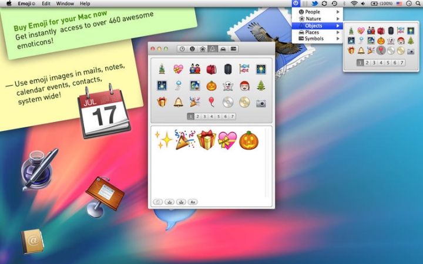Open the Help menu

[85, 4]
